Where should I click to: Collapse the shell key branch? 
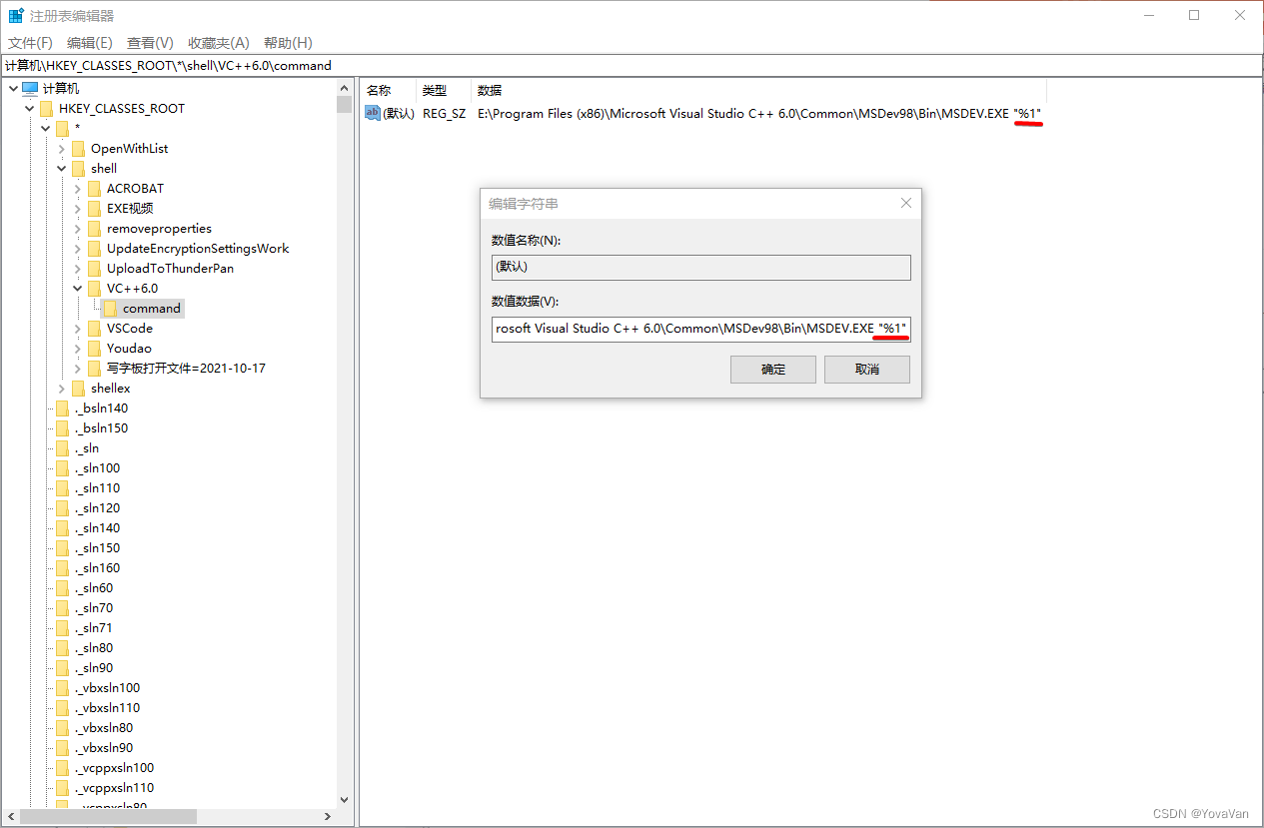pyautogui.click(x=62, y=168)
